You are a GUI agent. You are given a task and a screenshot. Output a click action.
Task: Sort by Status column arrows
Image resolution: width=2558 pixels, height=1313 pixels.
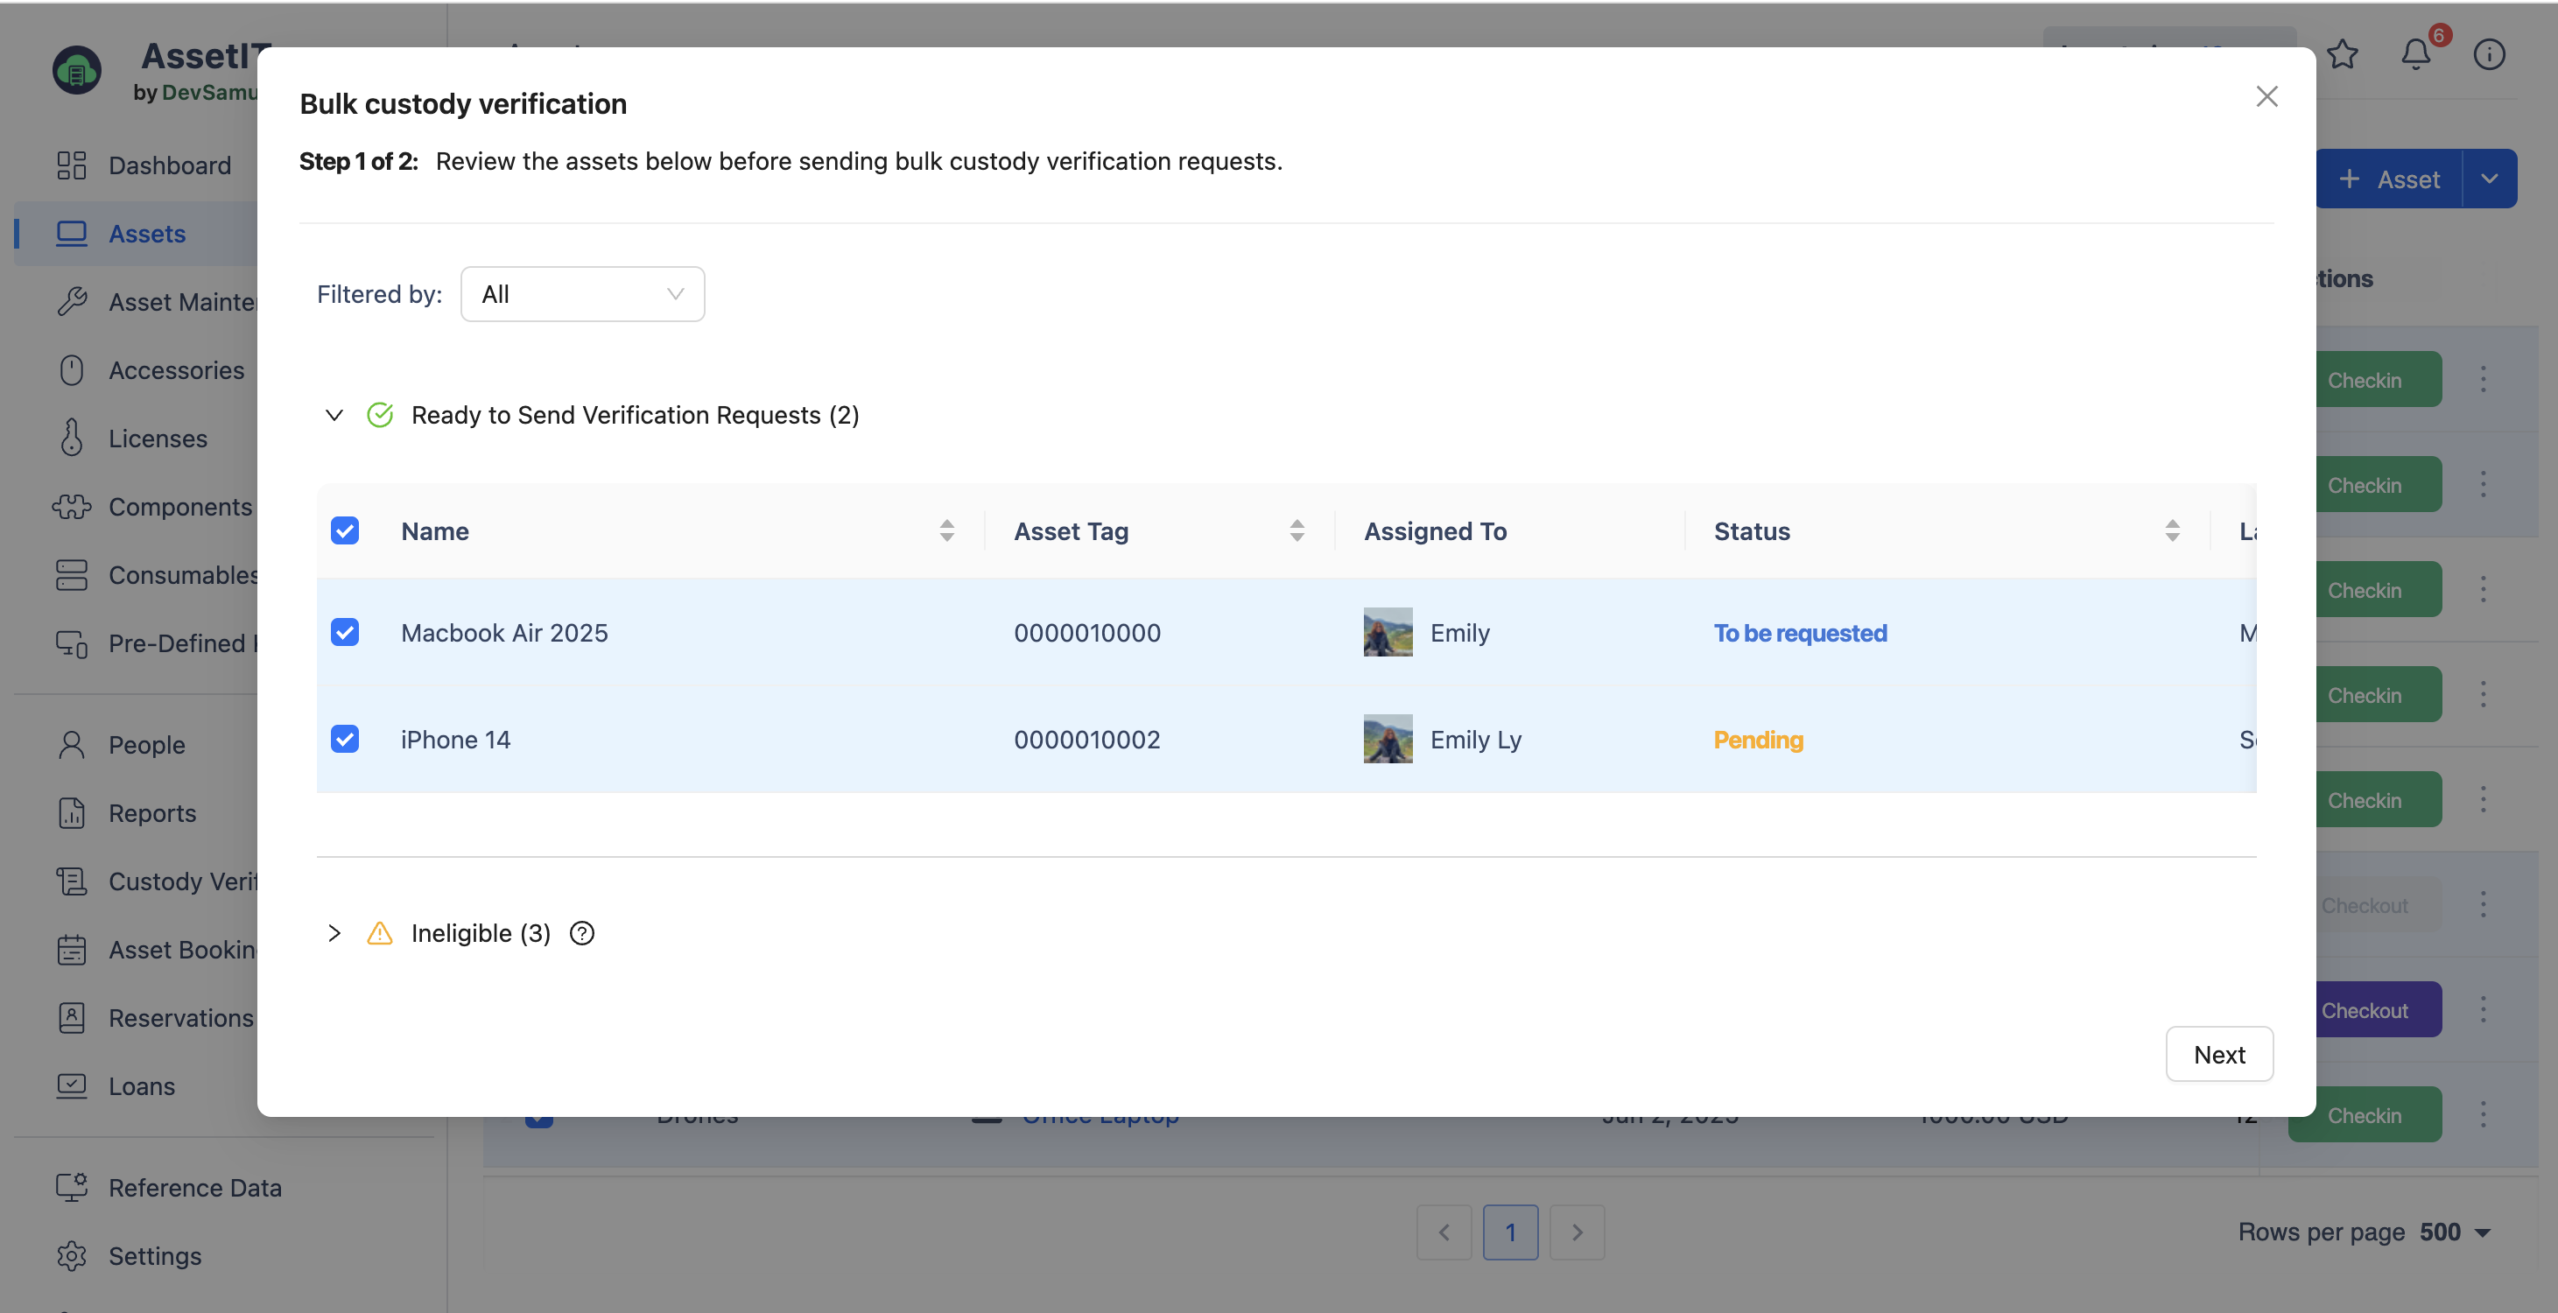[x=2172, y=530]
